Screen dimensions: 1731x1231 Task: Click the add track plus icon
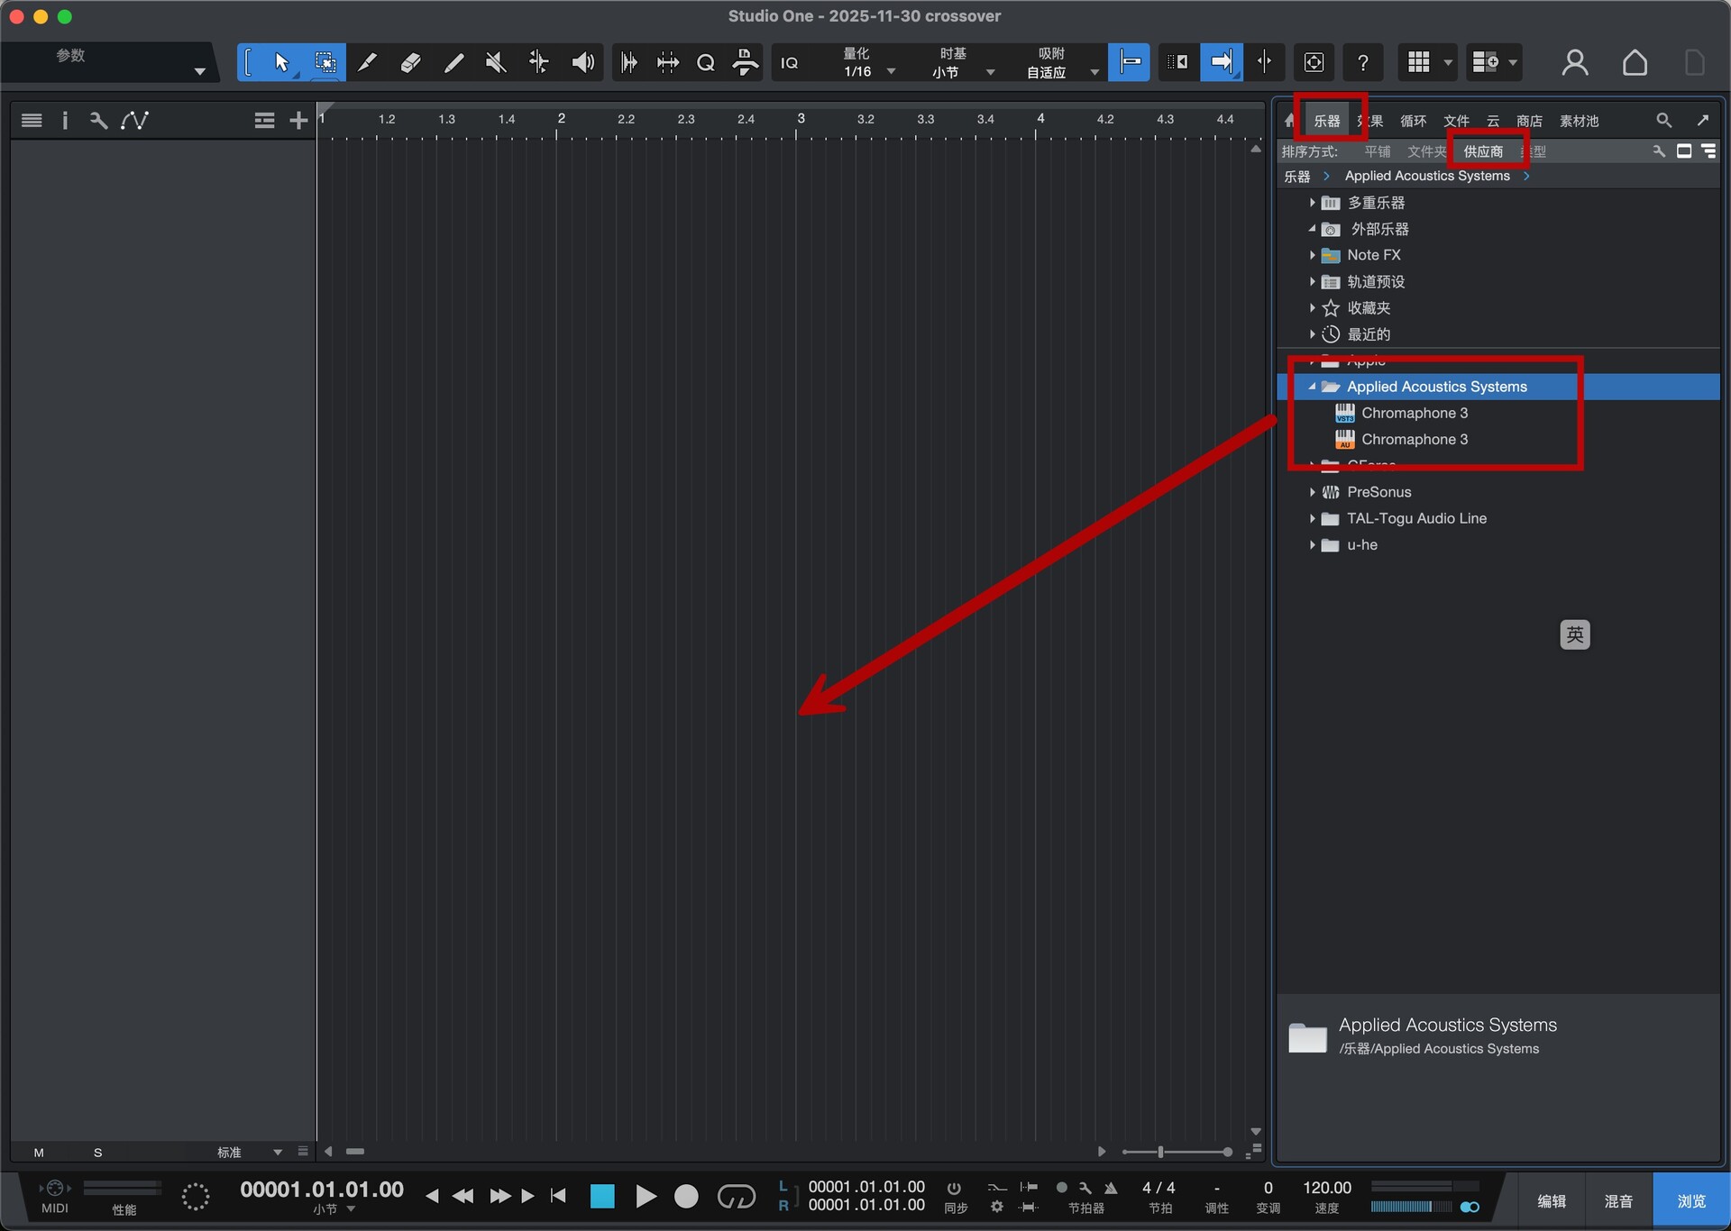pyautogui.click(x=298, y=120)
